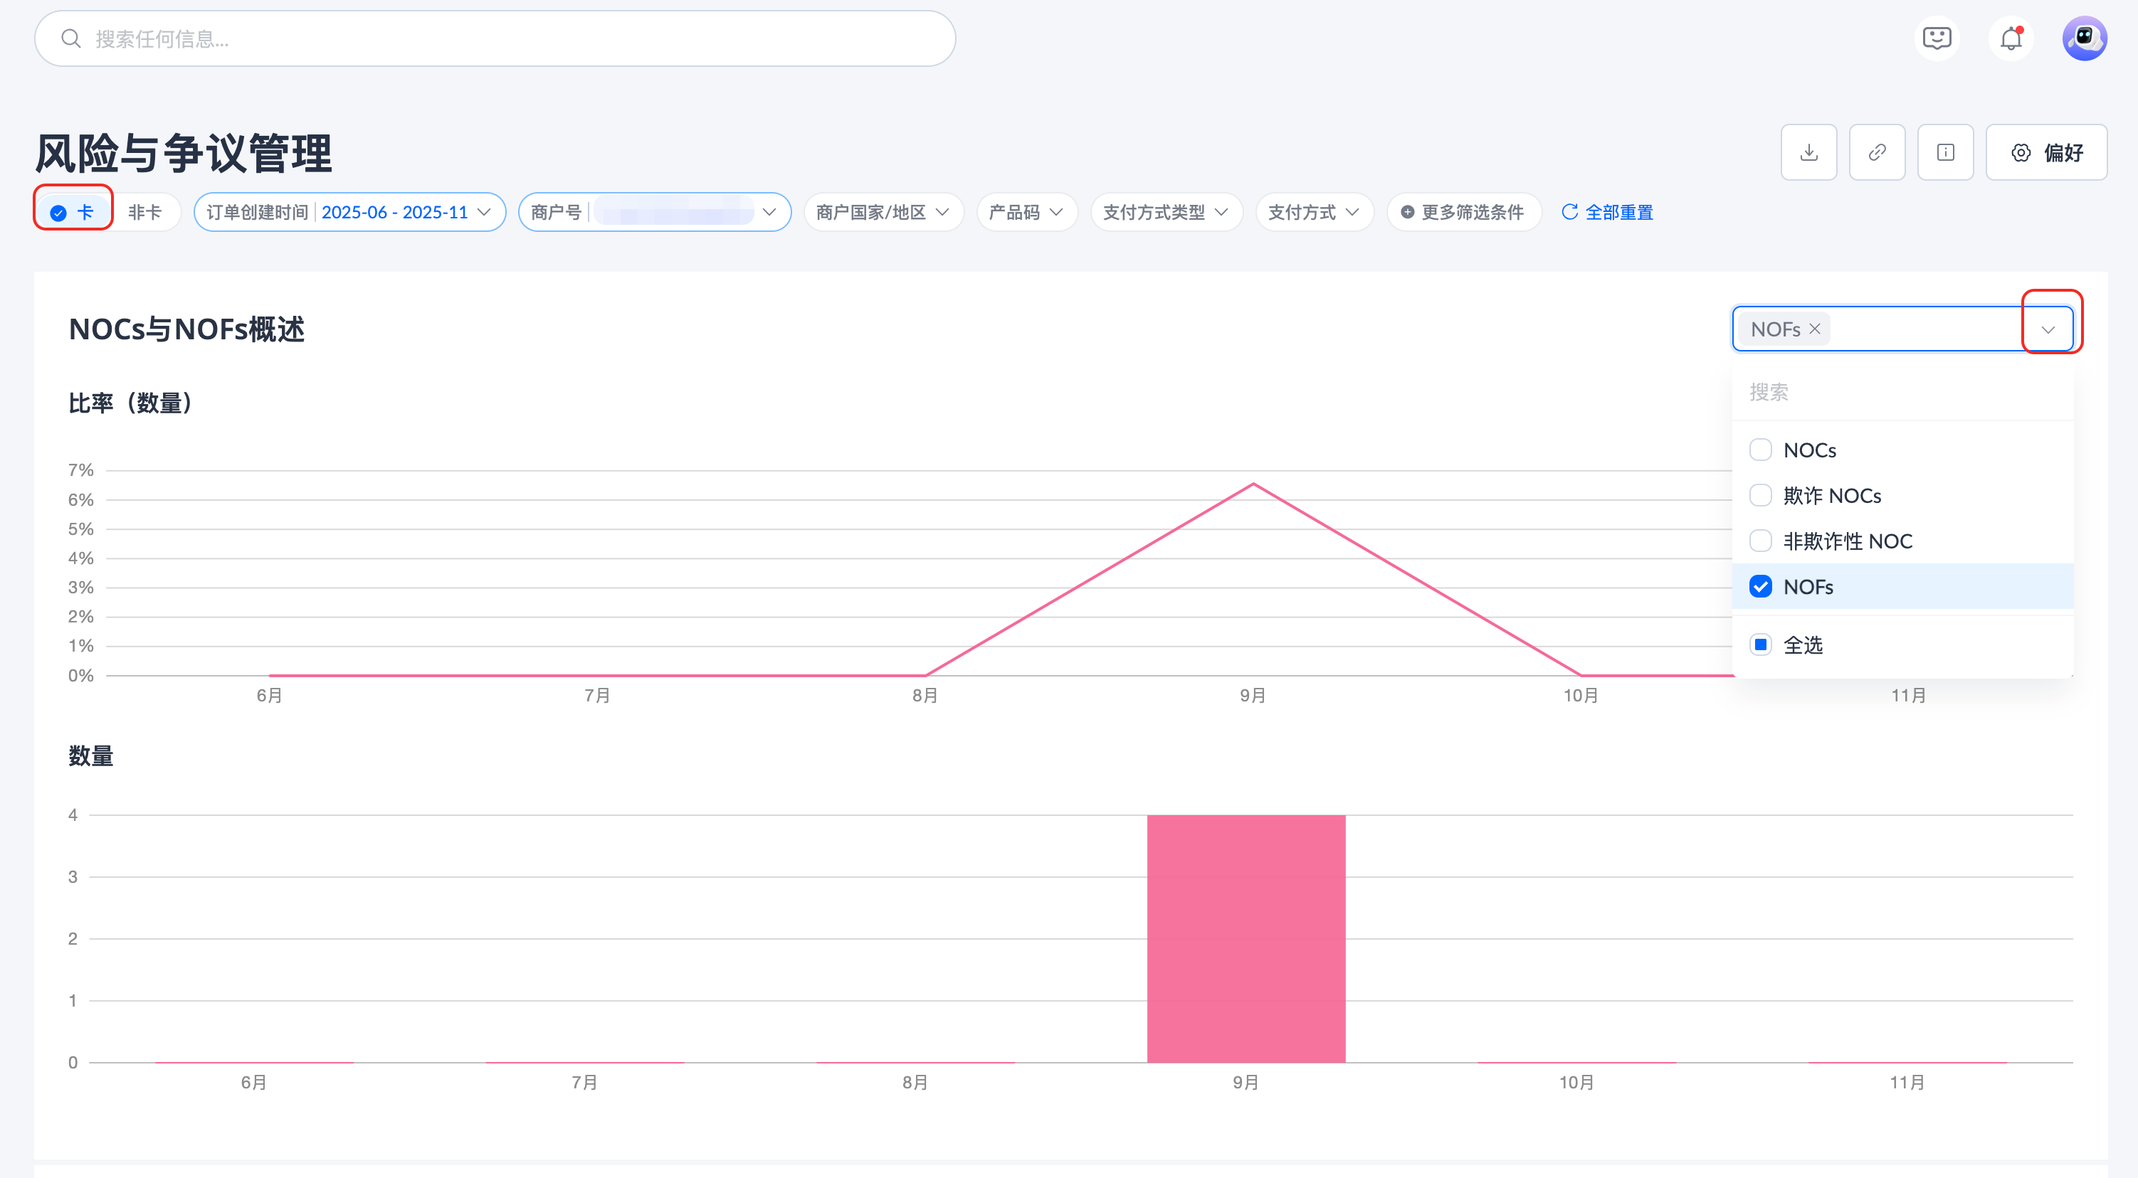
Task: Expand the 订单创建时间 date filter
Action: pyautogui.click(x=349, y=213)
